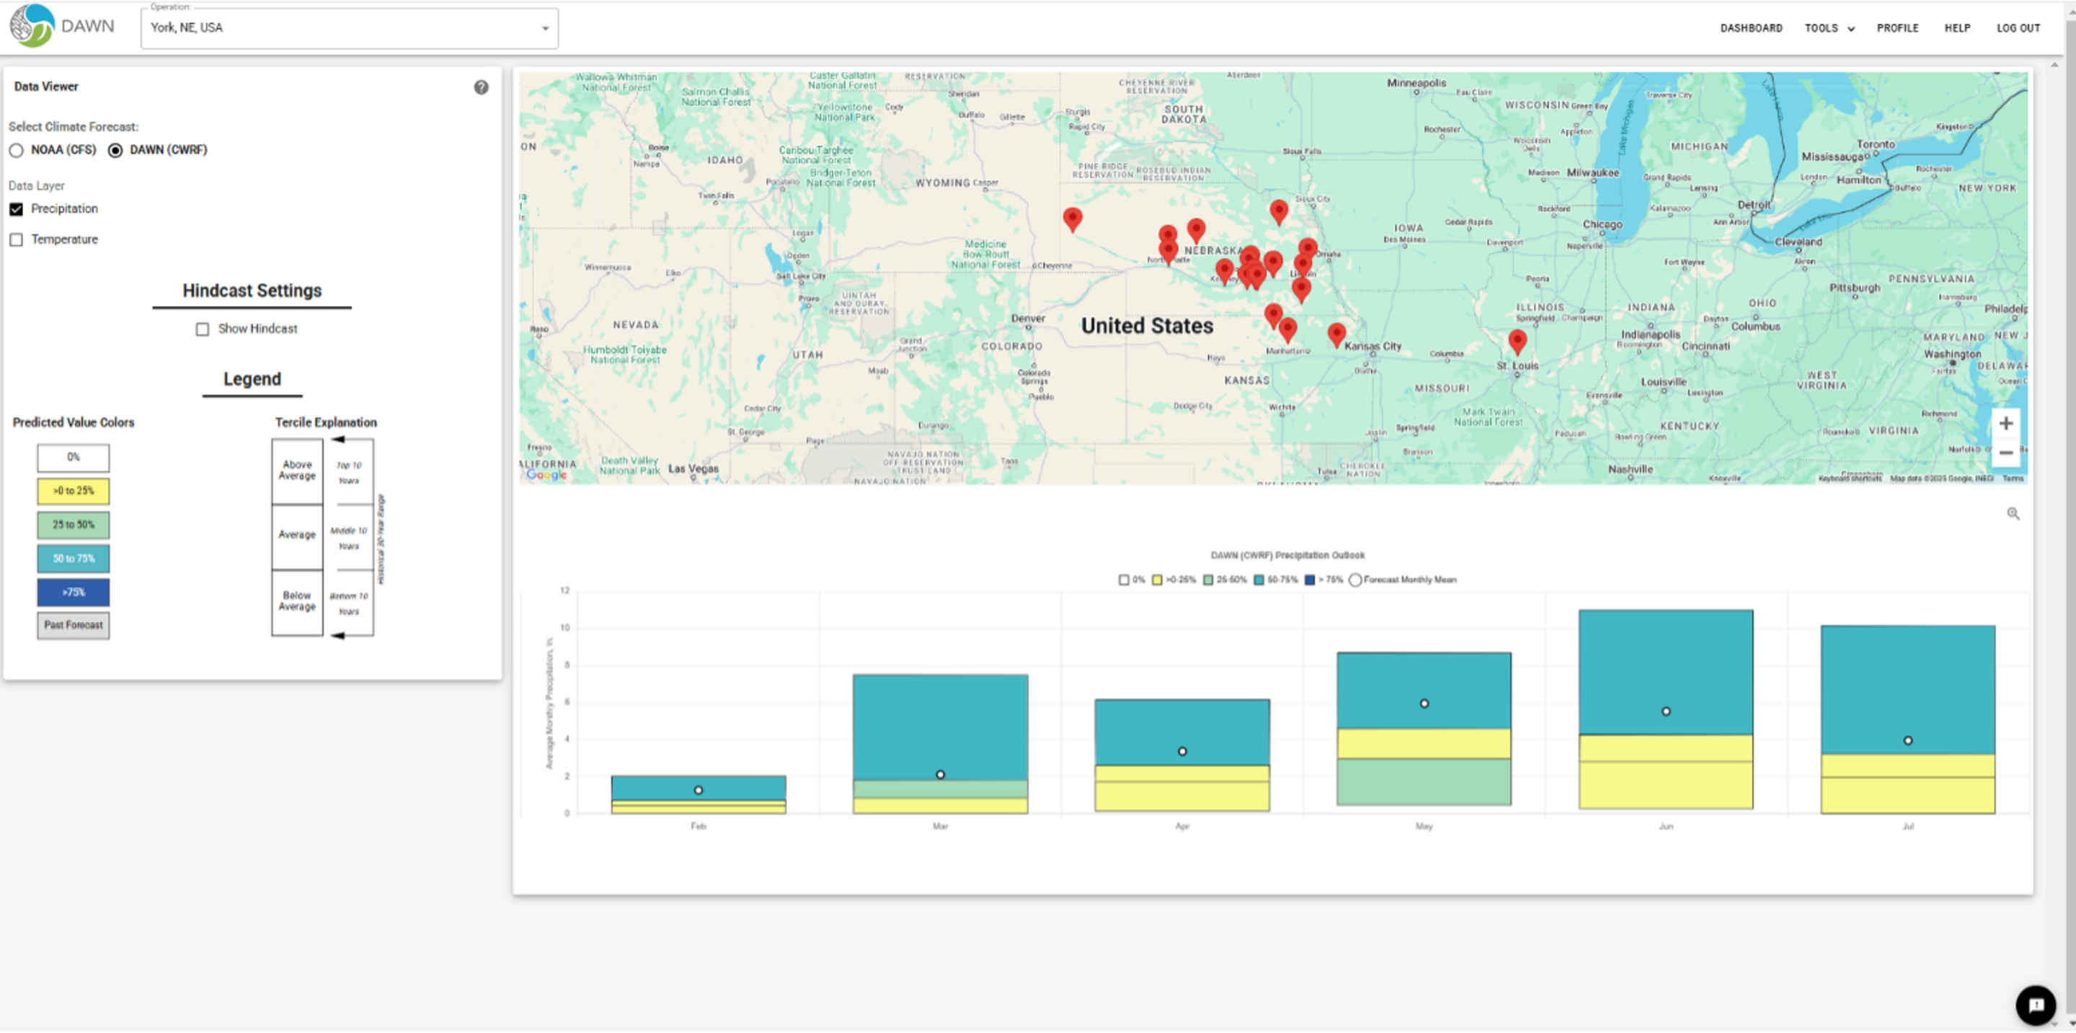The width and height of the screenshot is (2076, 1033).
Task: Click the >75% blue swatch in the legend
Action: [x=73, y=591]
